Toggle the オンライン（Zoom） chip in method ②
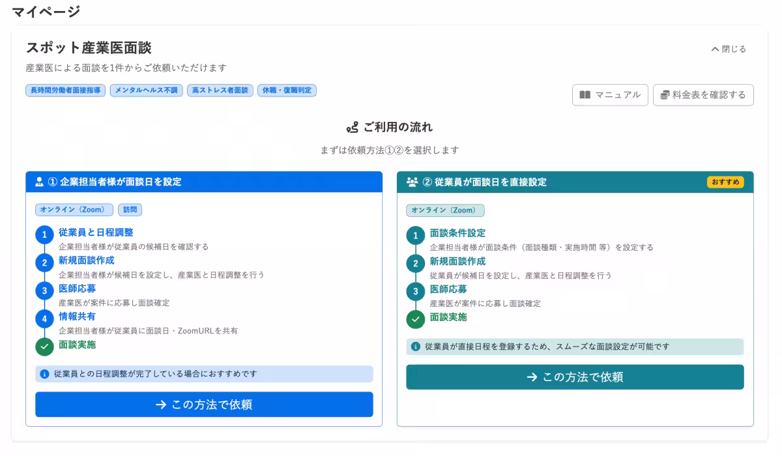This screenshot has height=456, width=782. tap(445, 210)
